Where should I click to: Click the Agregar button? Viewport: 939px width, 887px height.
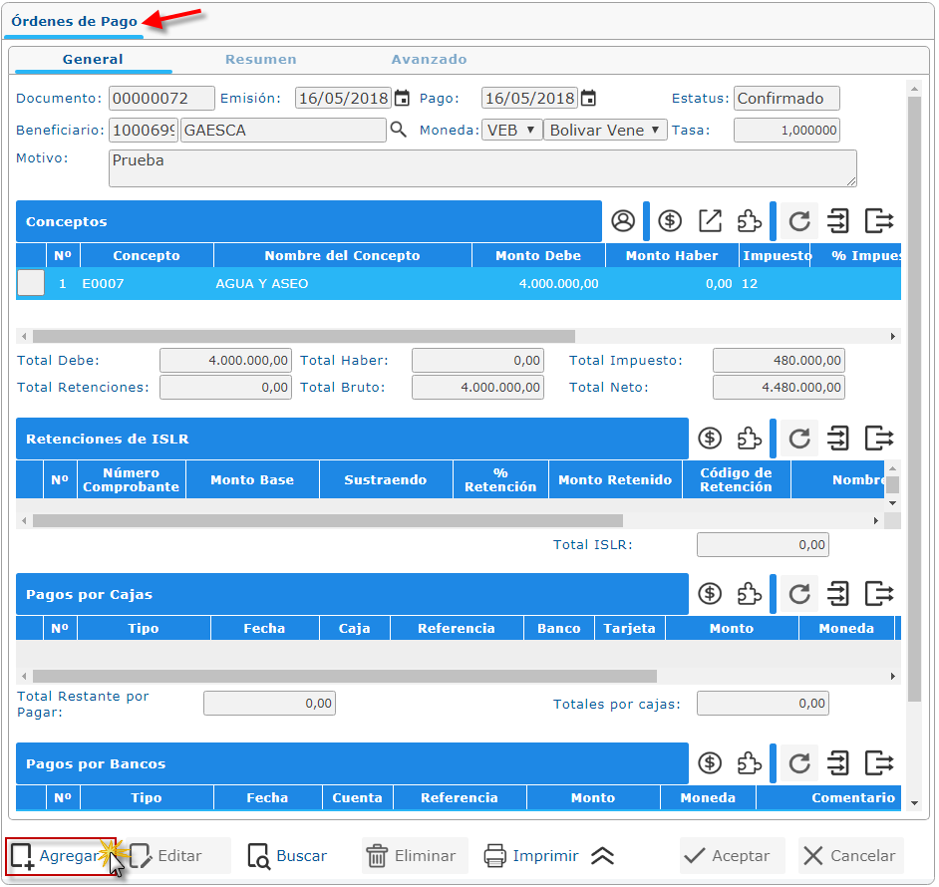pyautogui.click(x=60, y=856)
